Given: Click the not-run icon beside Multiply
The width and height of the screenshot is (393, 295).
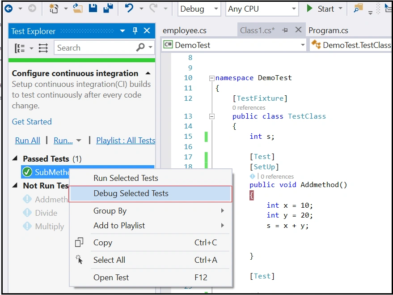Looking at the screenshot, I should 27,226.
